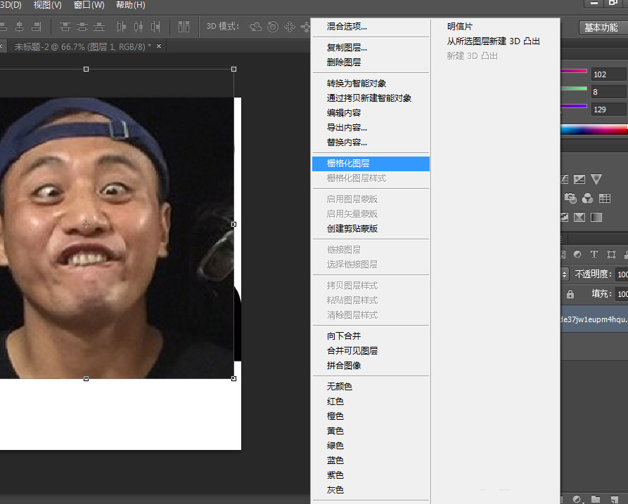Image resolution: width=628 pixels, height=504 pixels.
Task: Toggle the lock padlock beside 填充
Action: click(x=570, y=294)
